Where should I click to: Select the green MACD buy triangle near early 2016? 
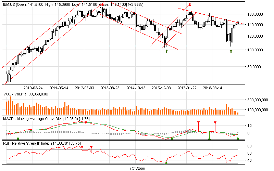coord(172,139)
